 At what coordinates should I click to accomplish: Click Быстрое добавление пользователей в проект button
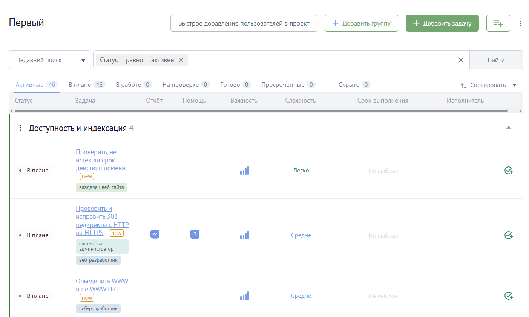244,23
